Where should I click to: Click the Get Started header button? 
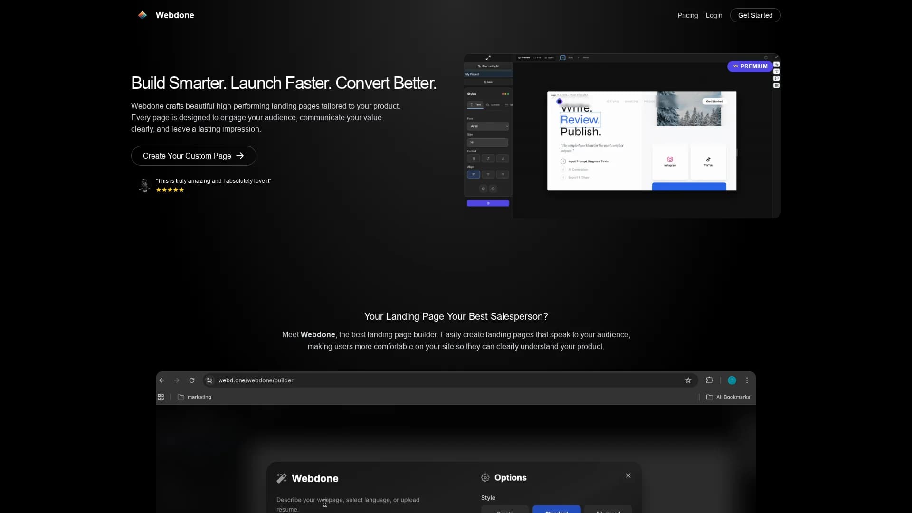click(x=755, y=15)
